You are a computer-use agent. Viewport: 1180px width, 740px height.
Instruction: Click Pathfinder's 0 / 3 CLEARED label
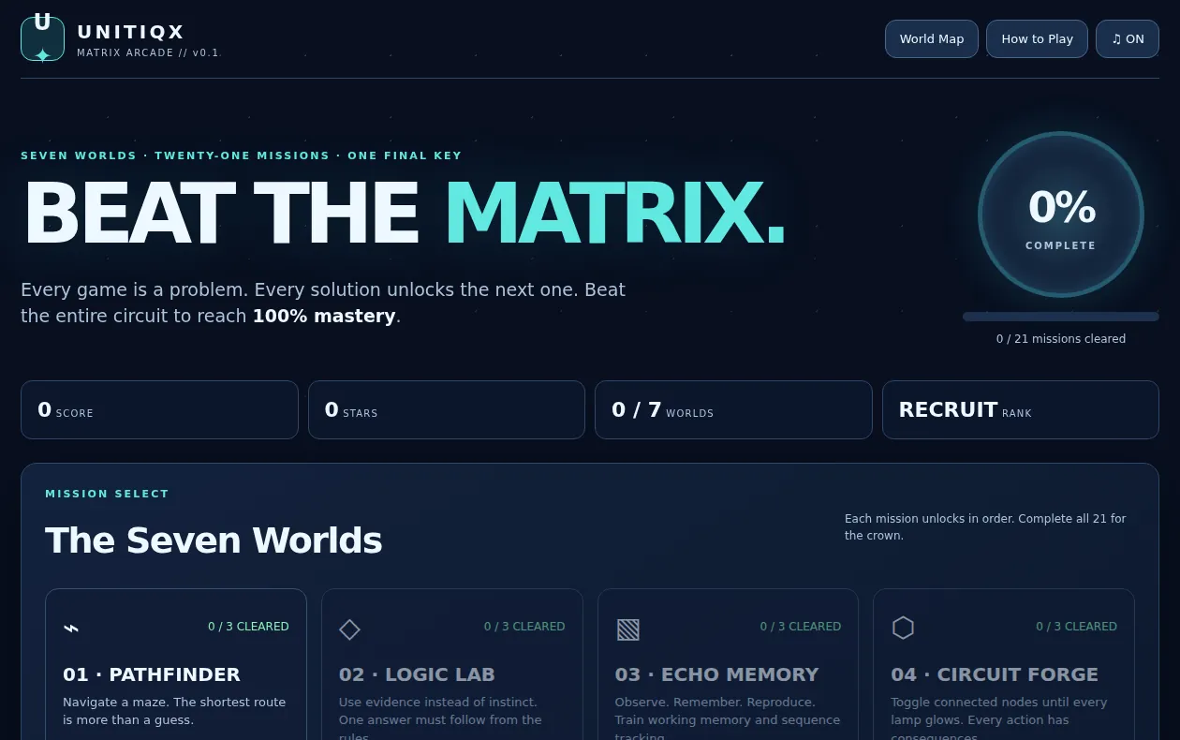pyautogui.click(x=248, y=627)
